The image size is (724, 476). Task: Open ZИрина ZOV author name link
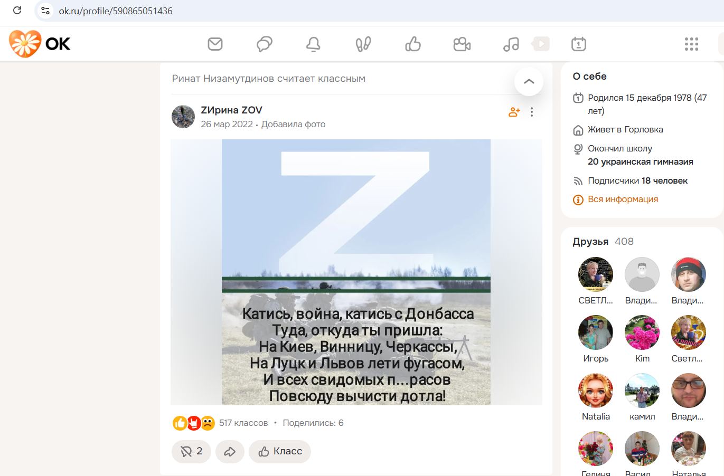tap(231, 110)
